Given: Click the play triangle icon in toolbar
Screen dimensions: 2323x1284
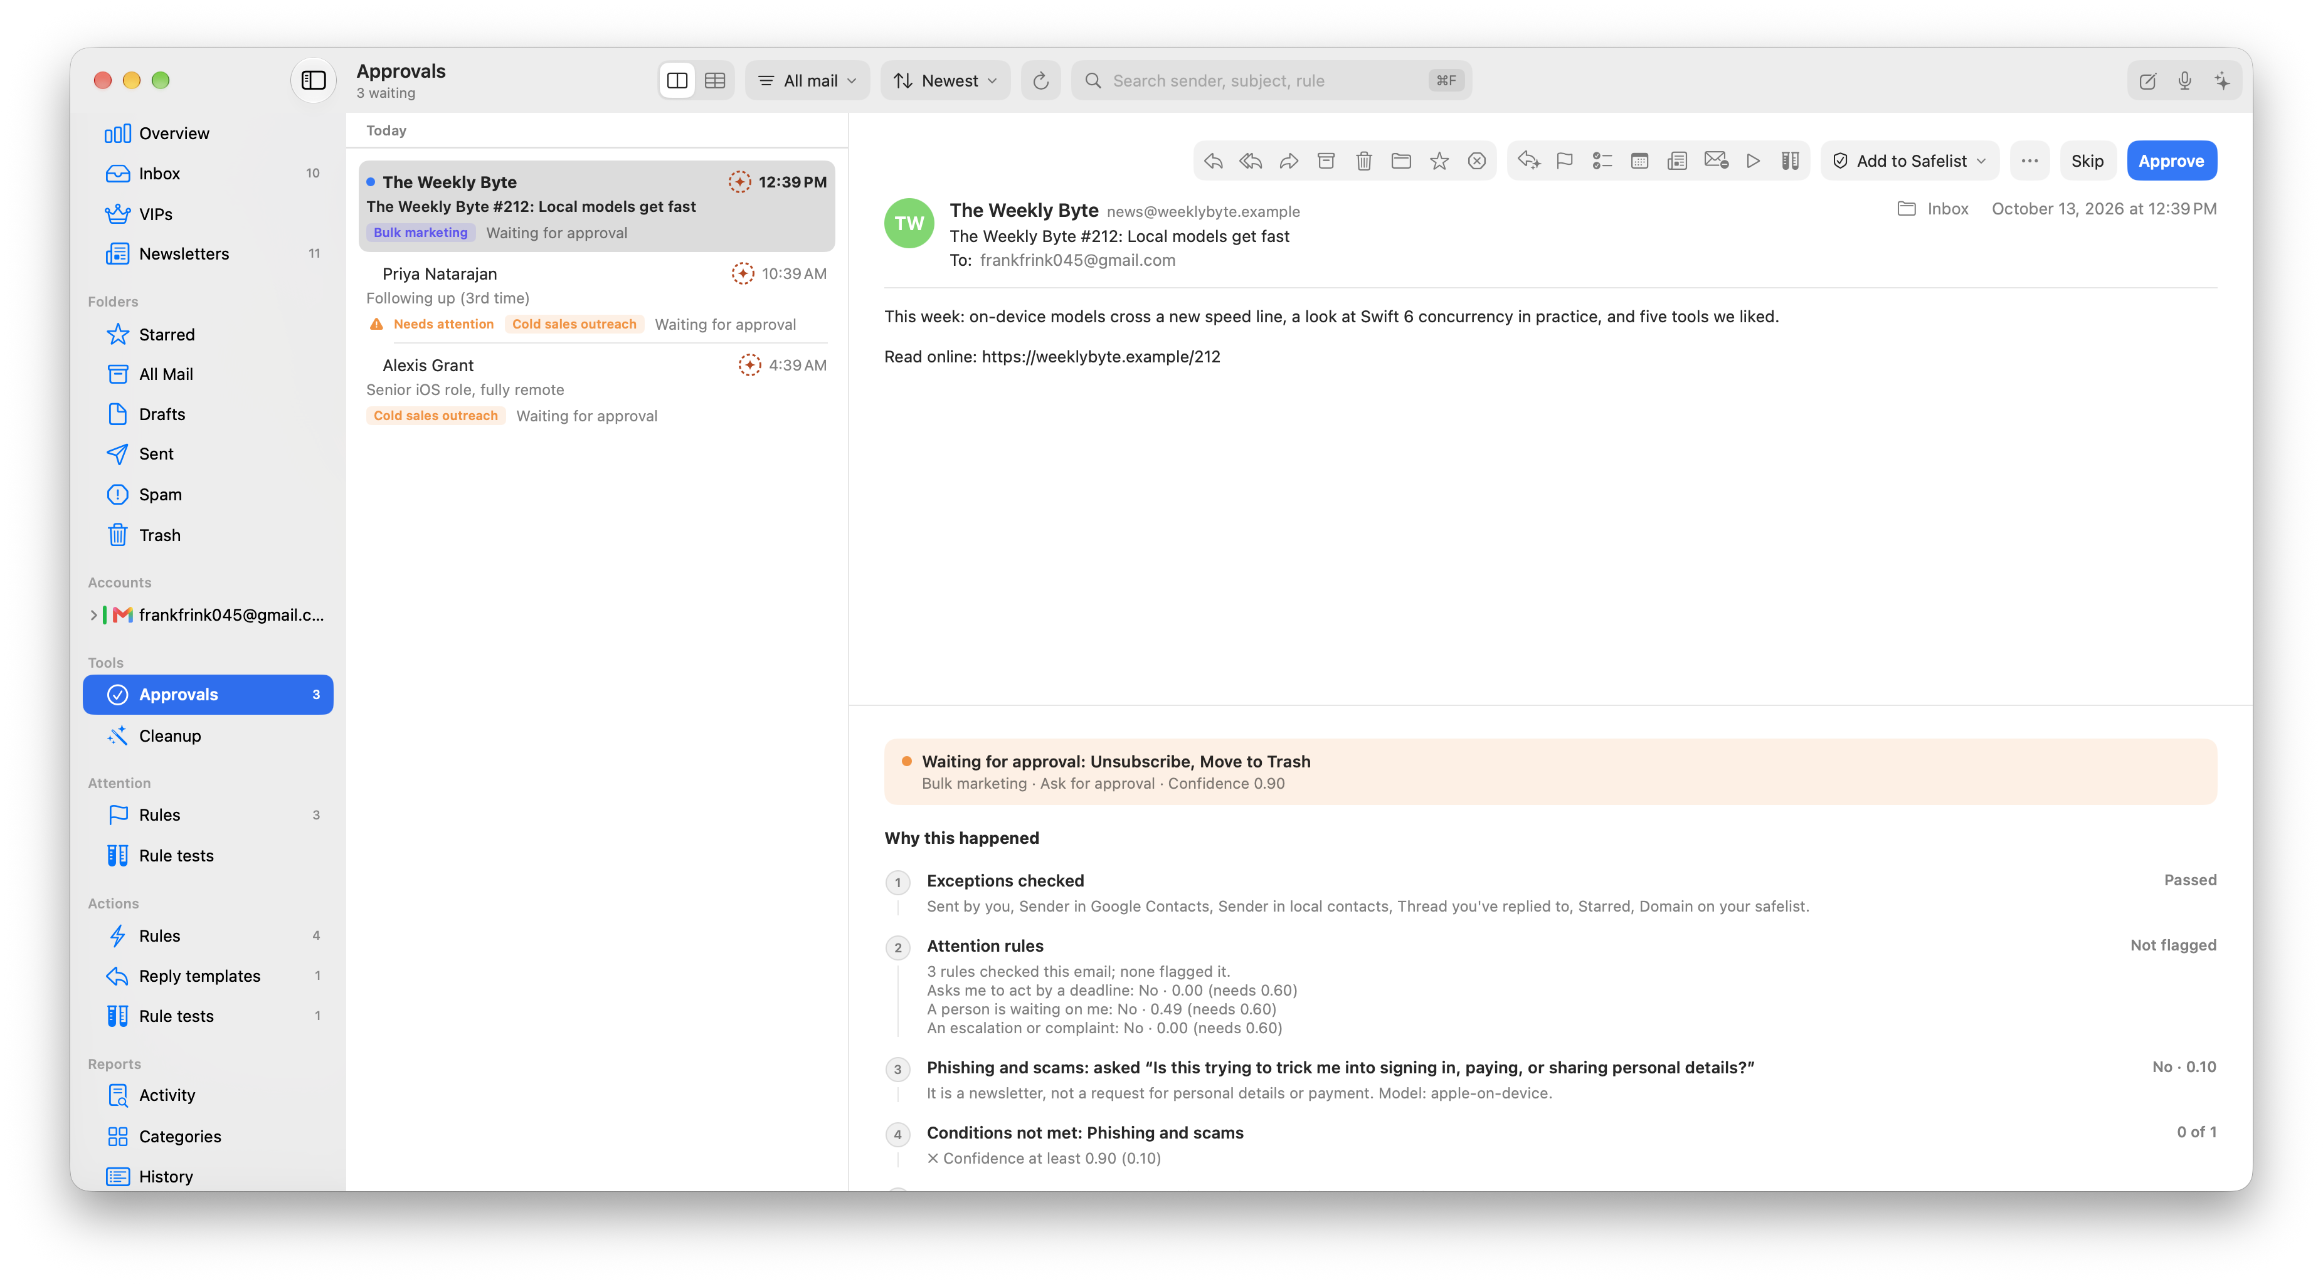Looking at the screenshot, I should 1753,160.
